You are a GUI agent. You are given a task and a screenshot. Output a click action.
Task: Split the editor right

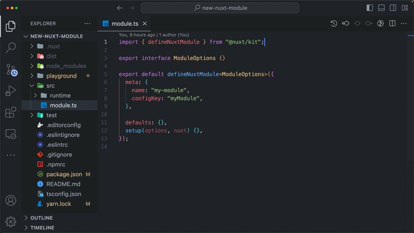click(x=392, y=23)
